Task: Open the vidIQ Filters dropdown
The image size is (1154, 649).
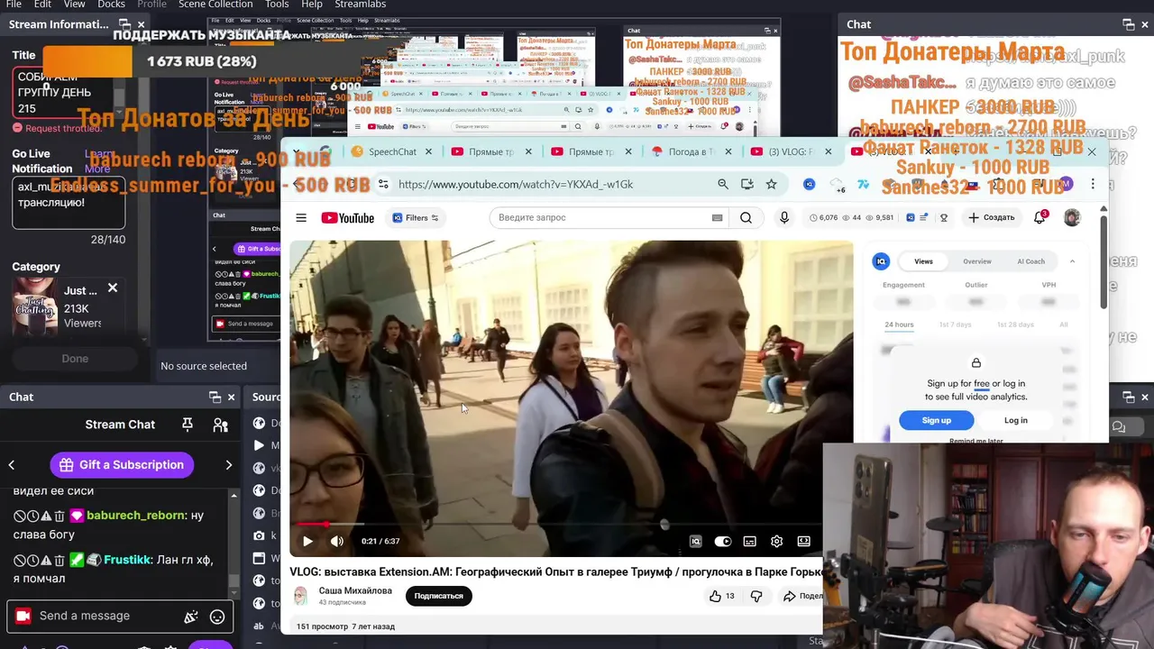Action: (416, 217)
